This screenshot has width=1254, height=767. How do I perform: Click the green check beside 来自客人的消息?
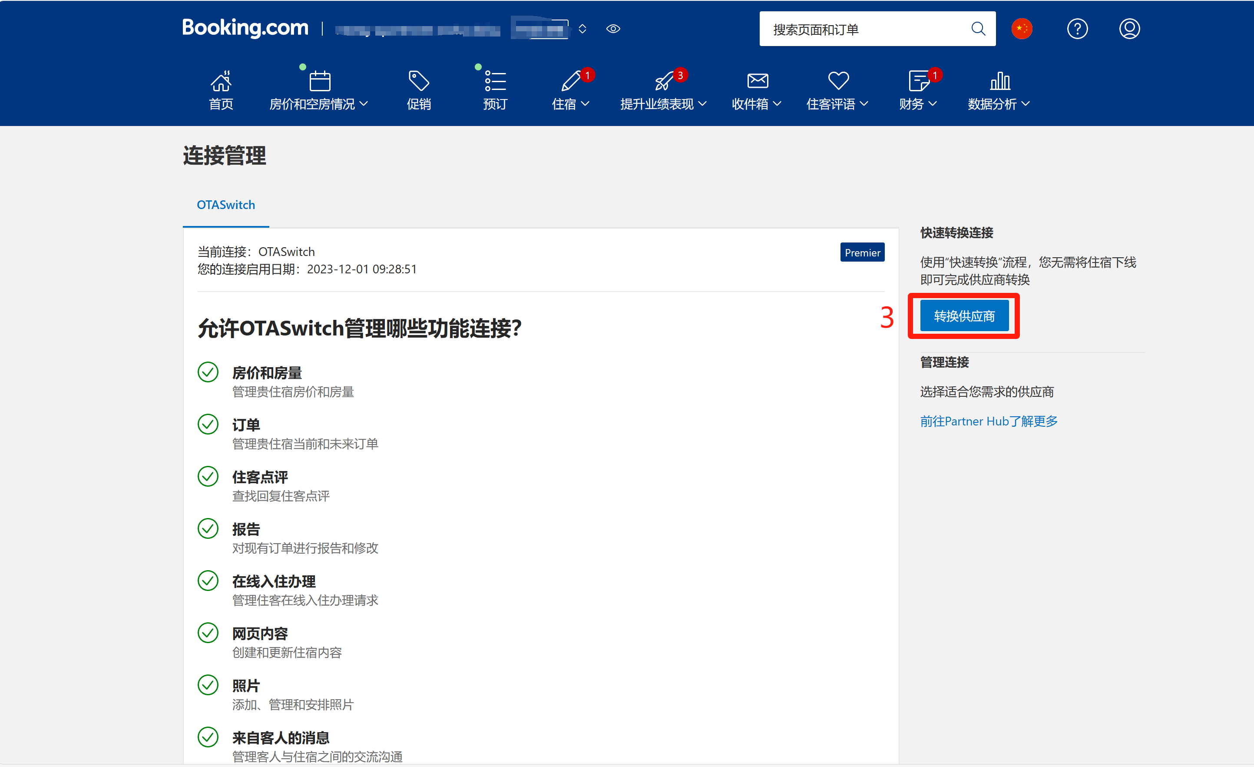208,737
